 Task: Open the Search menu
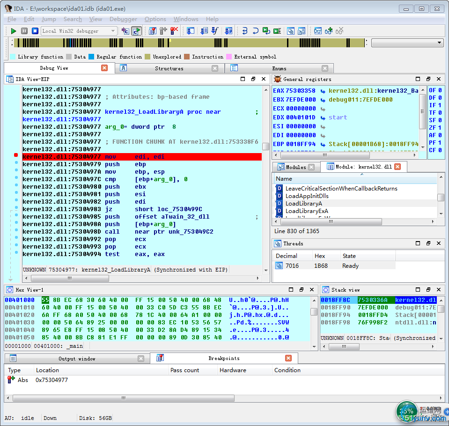coord(73,19)
